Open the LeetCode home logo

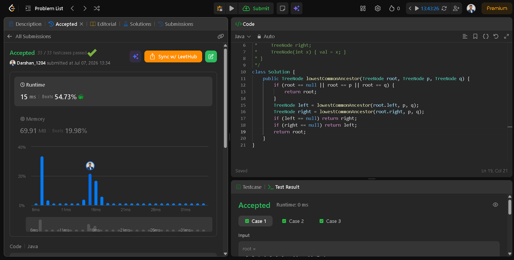pos(12,8)
